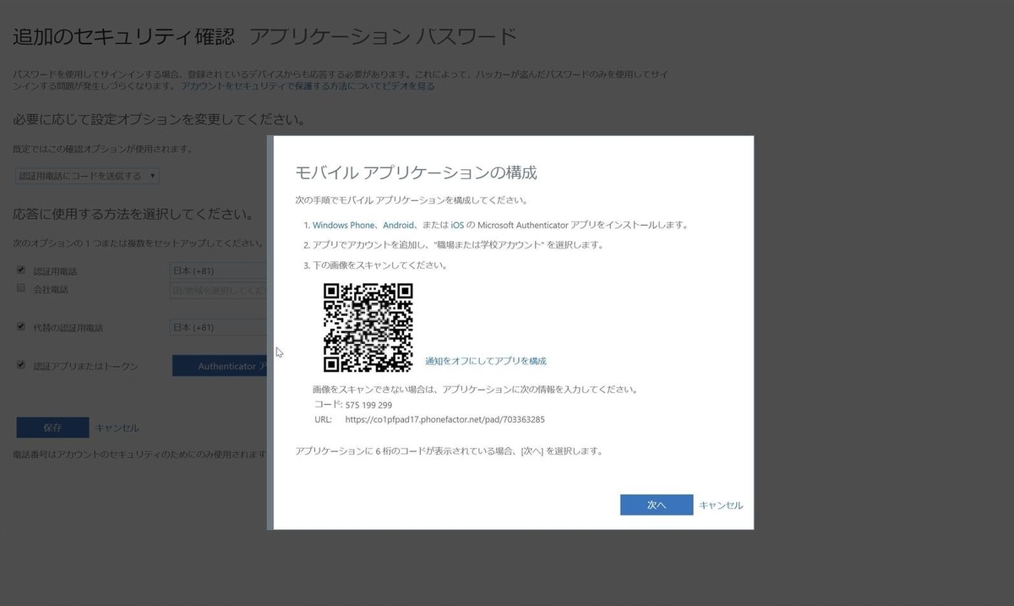1014x606 pixels.
Task: Enable the 会社電話 checkbox
Action: coord(20,288)
